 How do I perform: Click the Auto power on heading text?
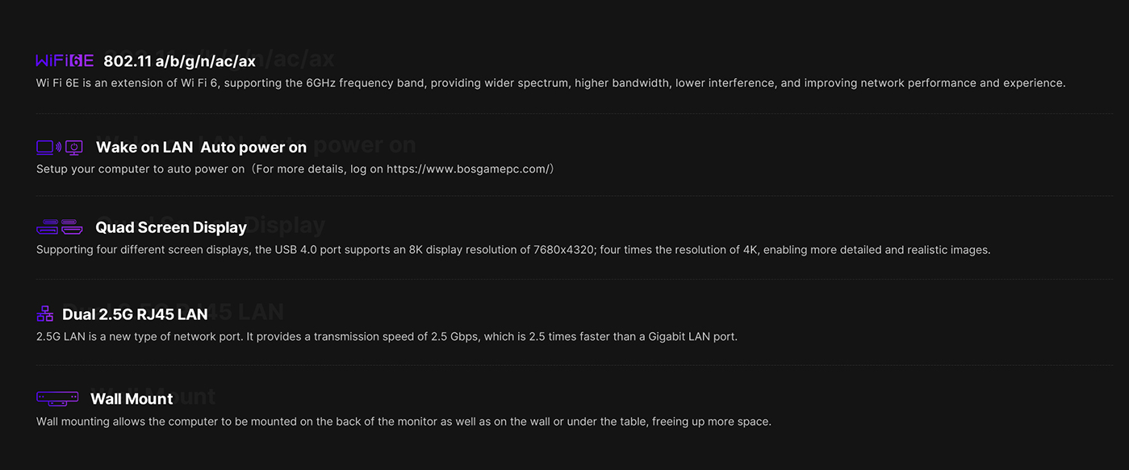[253, 148]
